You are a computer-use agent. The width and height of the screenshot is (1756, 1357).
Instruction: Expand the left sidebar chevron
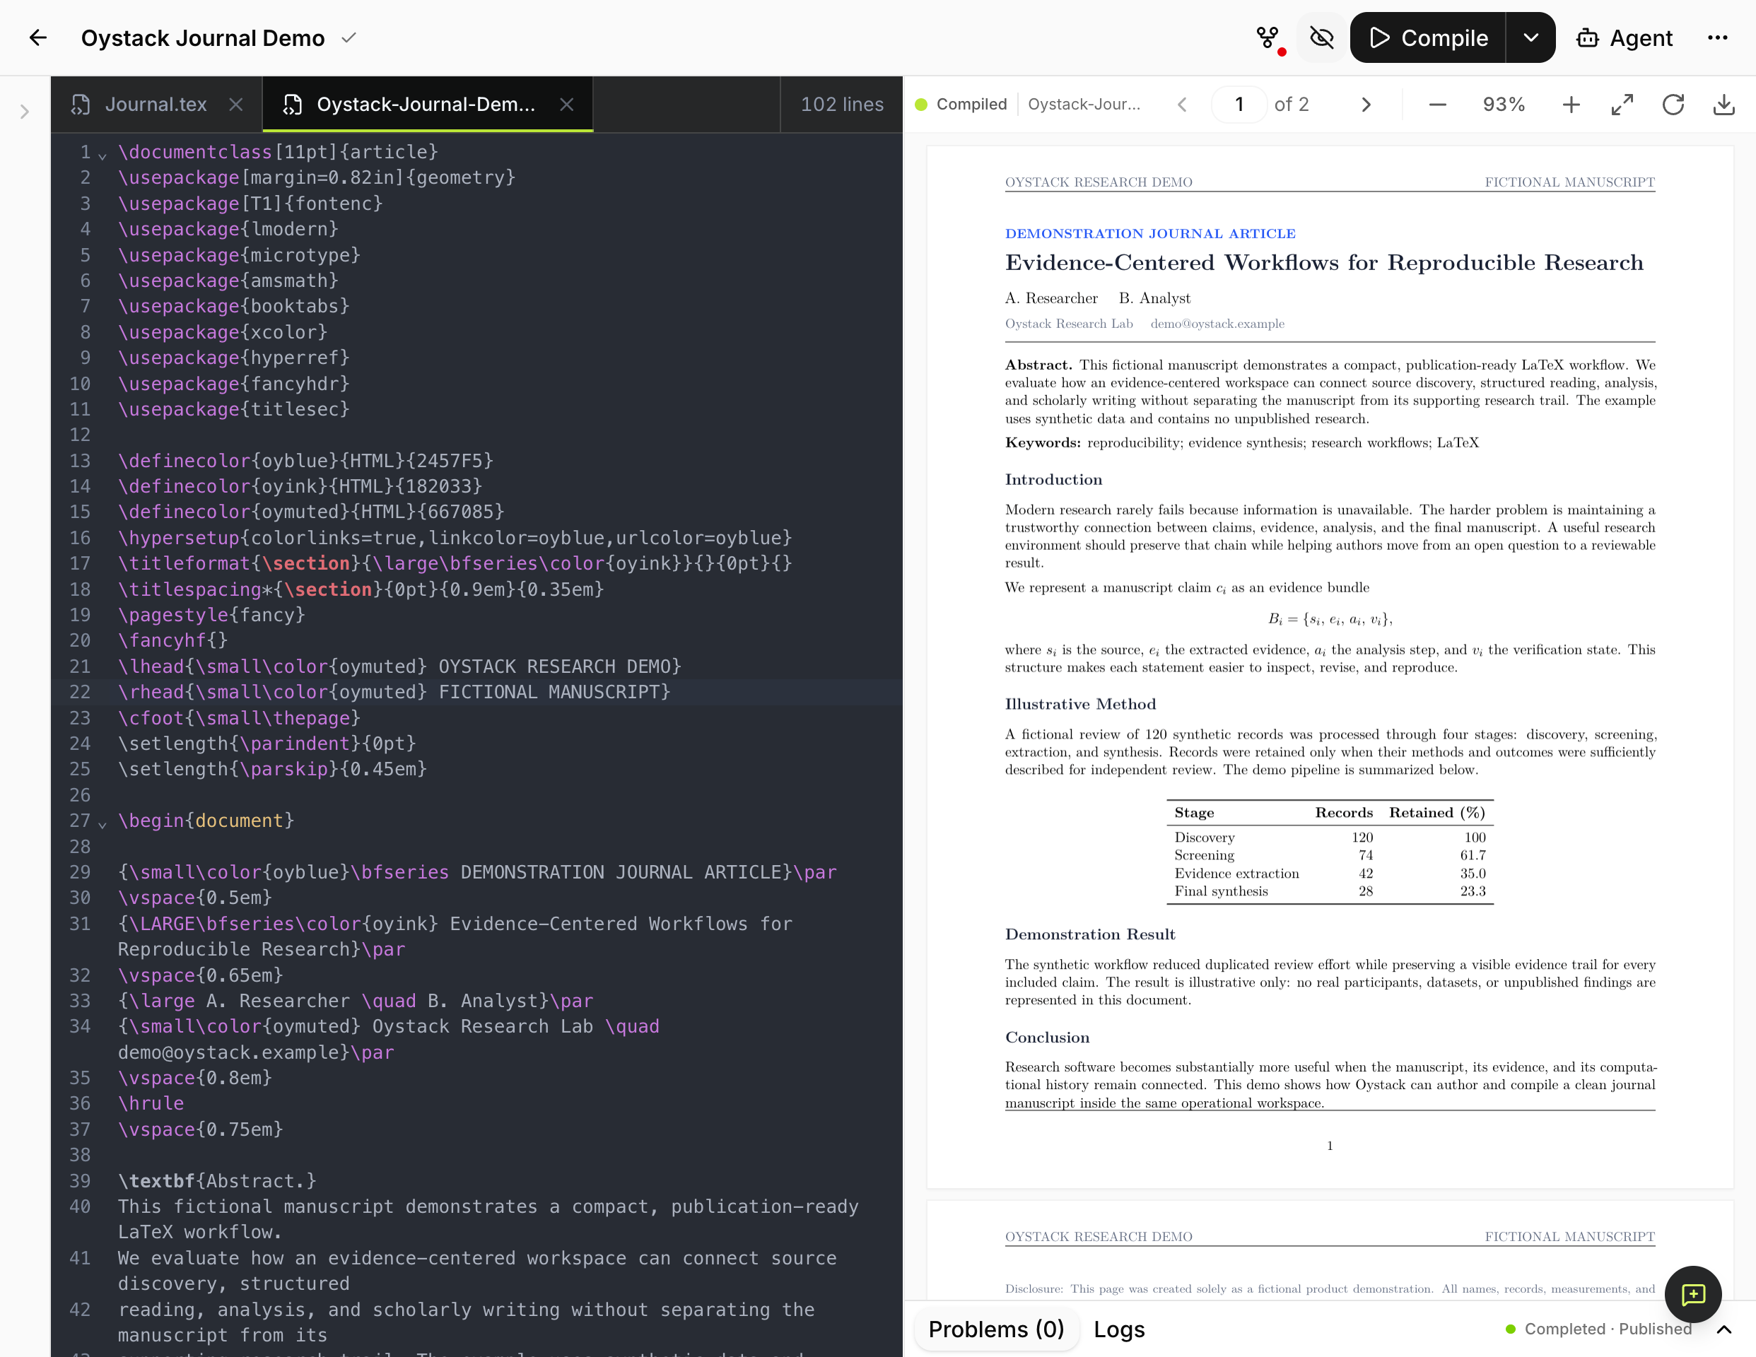click(24, 112)
